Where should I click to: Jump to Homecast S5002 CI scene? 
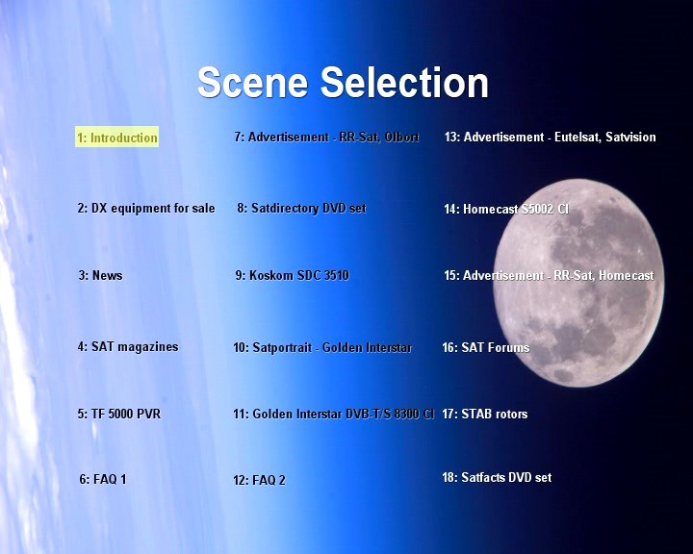[x=506, y=209]
